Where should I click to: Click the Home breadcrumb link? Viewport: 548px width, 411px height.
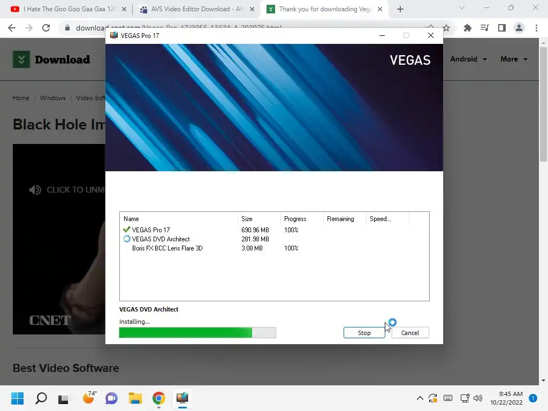(21, 98)
